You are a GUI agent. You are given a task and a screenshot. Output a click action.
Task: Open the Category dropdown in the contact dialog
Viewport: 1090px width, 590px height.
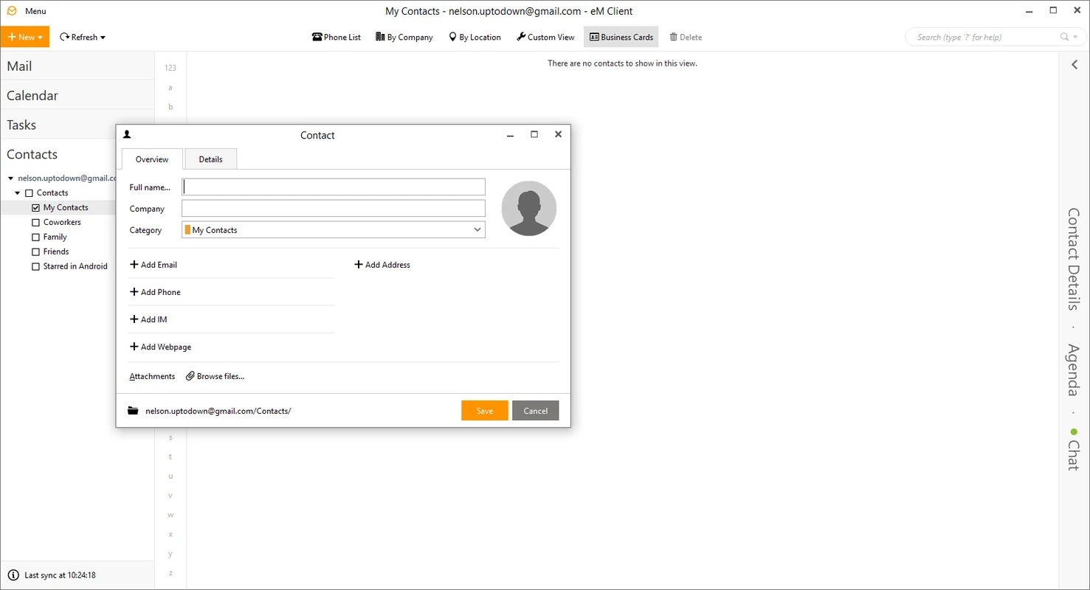(x=477, y=229)
